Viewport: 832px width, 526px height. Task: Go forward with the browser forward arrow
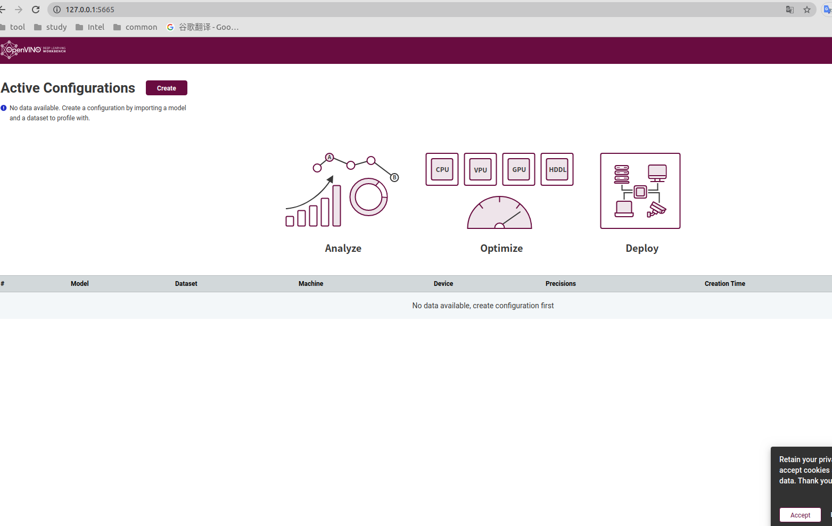pos(19,10)
